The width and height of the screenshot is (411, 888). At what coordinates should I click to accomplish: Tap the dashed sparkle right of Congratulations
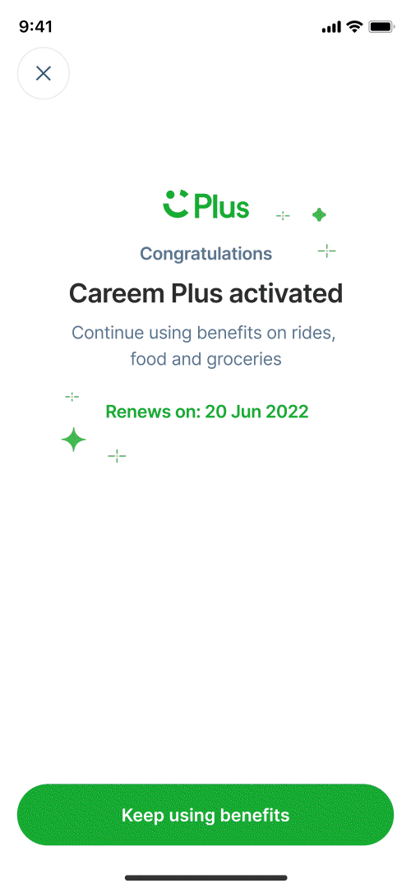[x=326, y=251]
